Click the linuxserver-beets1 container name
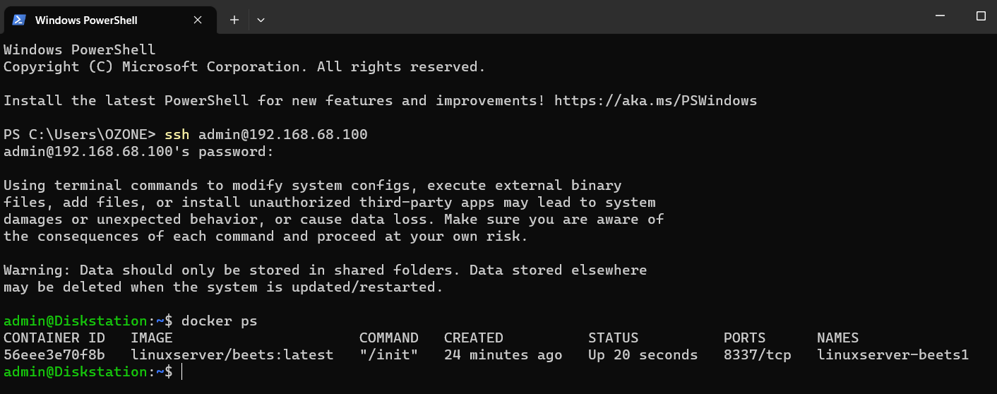The image size is (997, 394). point(892,354)
